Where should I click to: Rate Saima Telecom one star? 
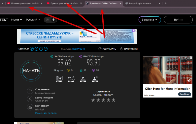click(x=93, y=100)
